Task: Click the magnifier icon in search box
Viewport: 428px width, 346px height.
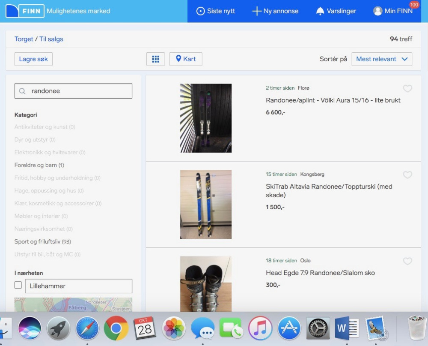Action: [22, 91]
